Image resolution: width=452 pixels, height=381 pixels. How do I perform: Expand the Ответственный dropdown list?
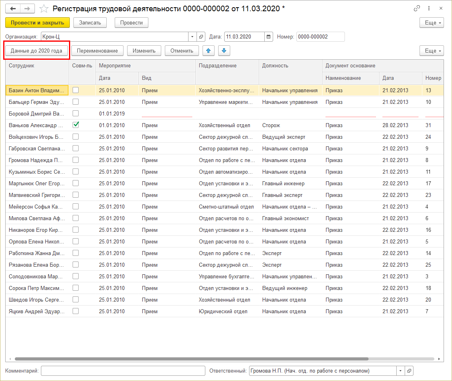pyautogui.click(x=400, y=371)
